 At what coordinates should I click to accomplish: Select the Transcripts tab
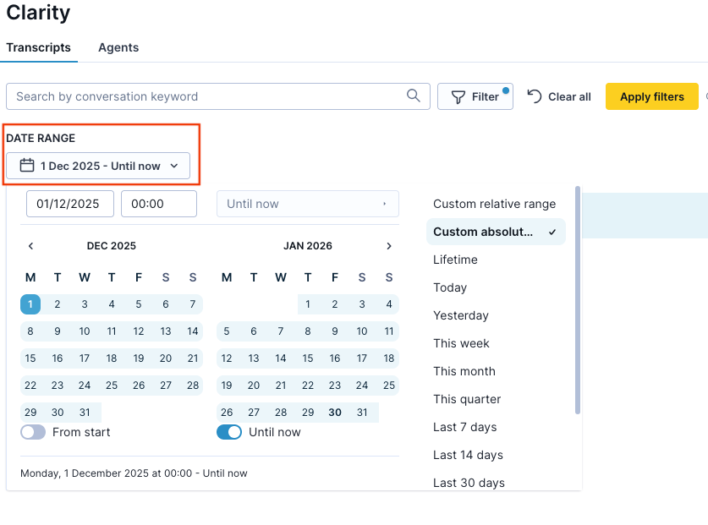click(39, 47)
